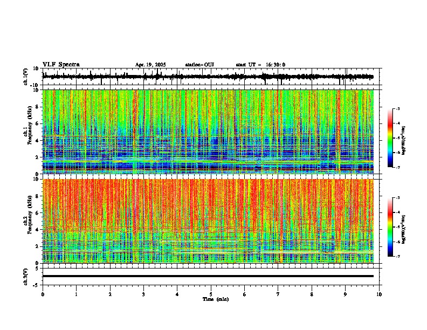Click the "7" time axis tick label
Screen dimensions: 427x330
(278, 294)
